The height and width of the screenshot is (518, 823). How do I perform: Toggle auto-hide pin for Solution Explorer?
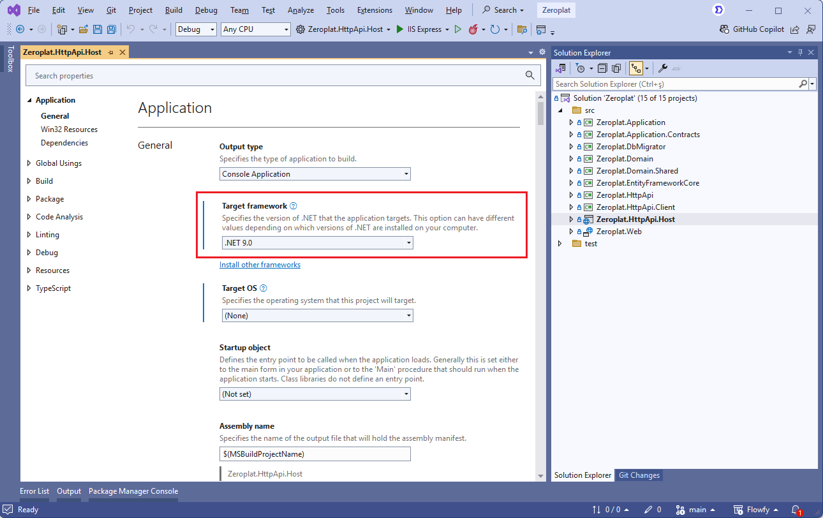[800, 52]
